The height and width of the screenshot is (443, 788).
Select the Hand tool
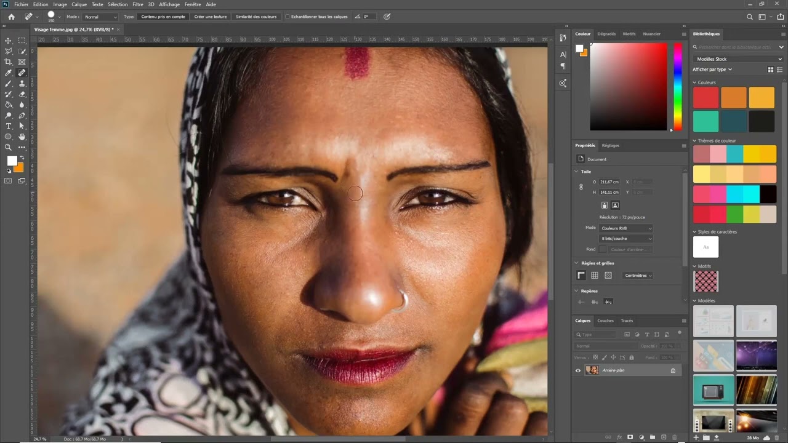[x=22, y=137]
